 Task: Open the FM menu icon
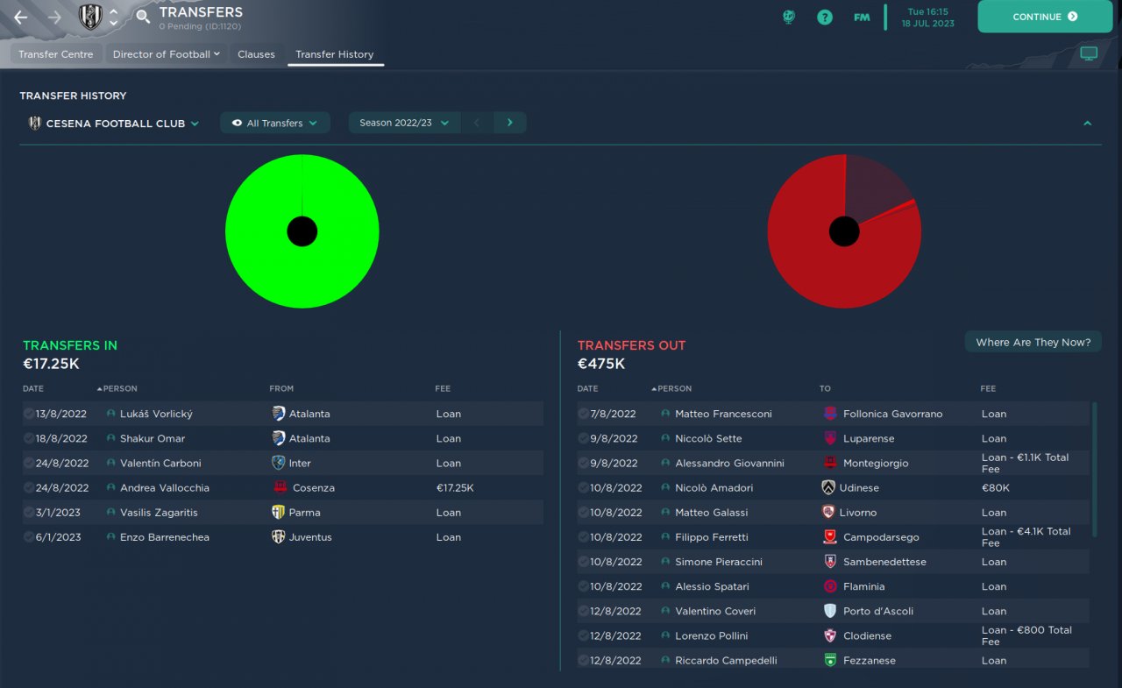pyautogui.click(x=862, y=17)
